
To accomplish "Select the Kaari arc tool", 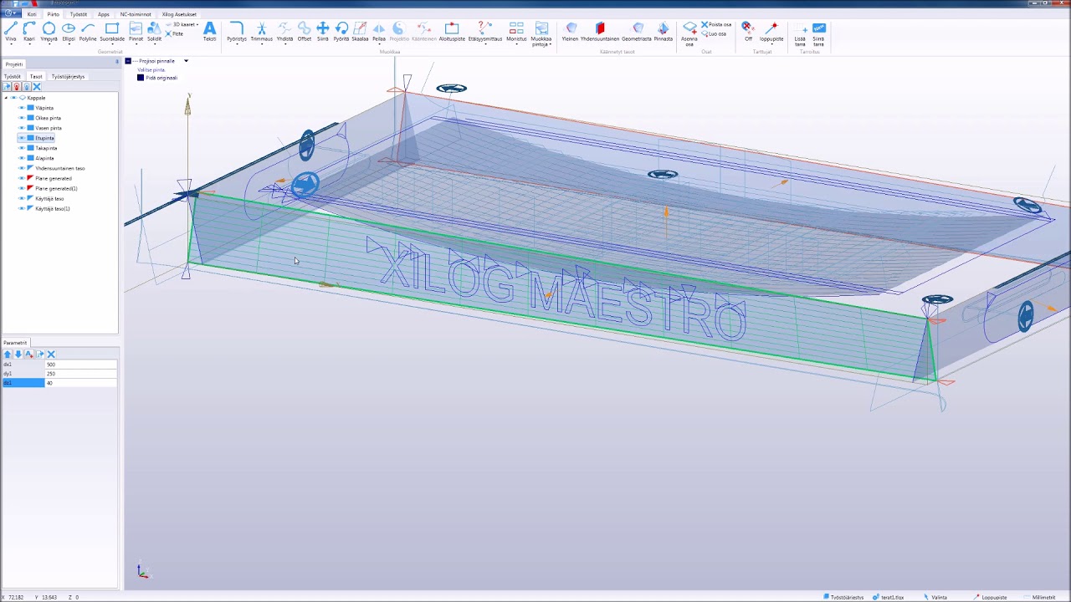I will [29, 32].
